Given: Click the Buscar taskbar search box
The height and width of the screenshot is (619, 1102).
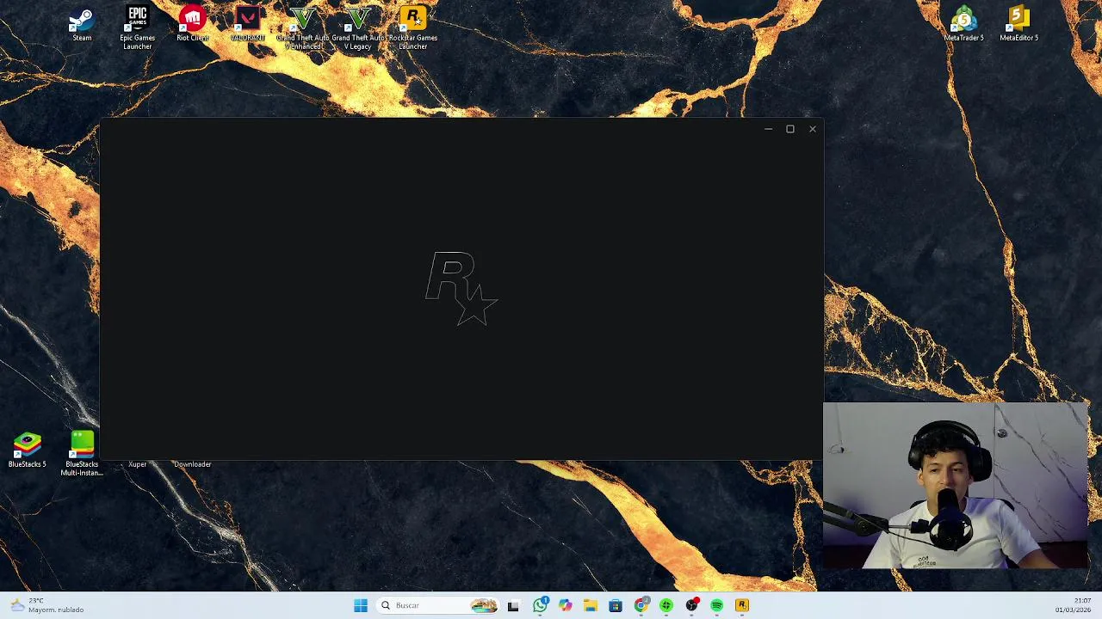Looking at the screenshot, I should pos(439,605).
